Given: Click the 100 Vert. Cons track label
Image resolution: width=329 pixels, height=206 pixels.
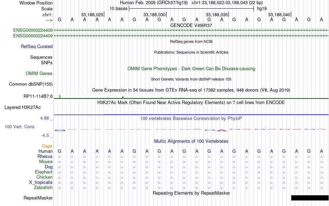Looking at the screenshot, I should coord(19,127).
